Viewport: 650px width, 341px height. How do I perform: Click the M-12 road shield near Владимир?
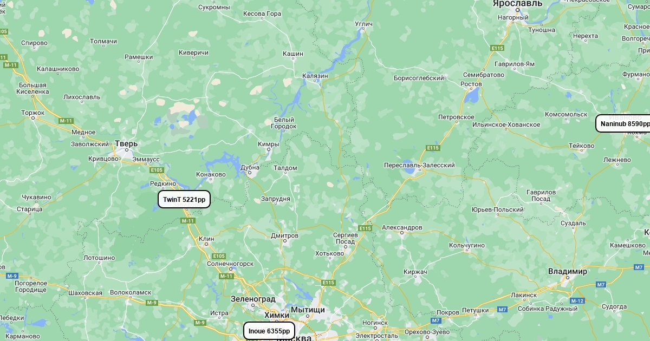click(577, 300)
